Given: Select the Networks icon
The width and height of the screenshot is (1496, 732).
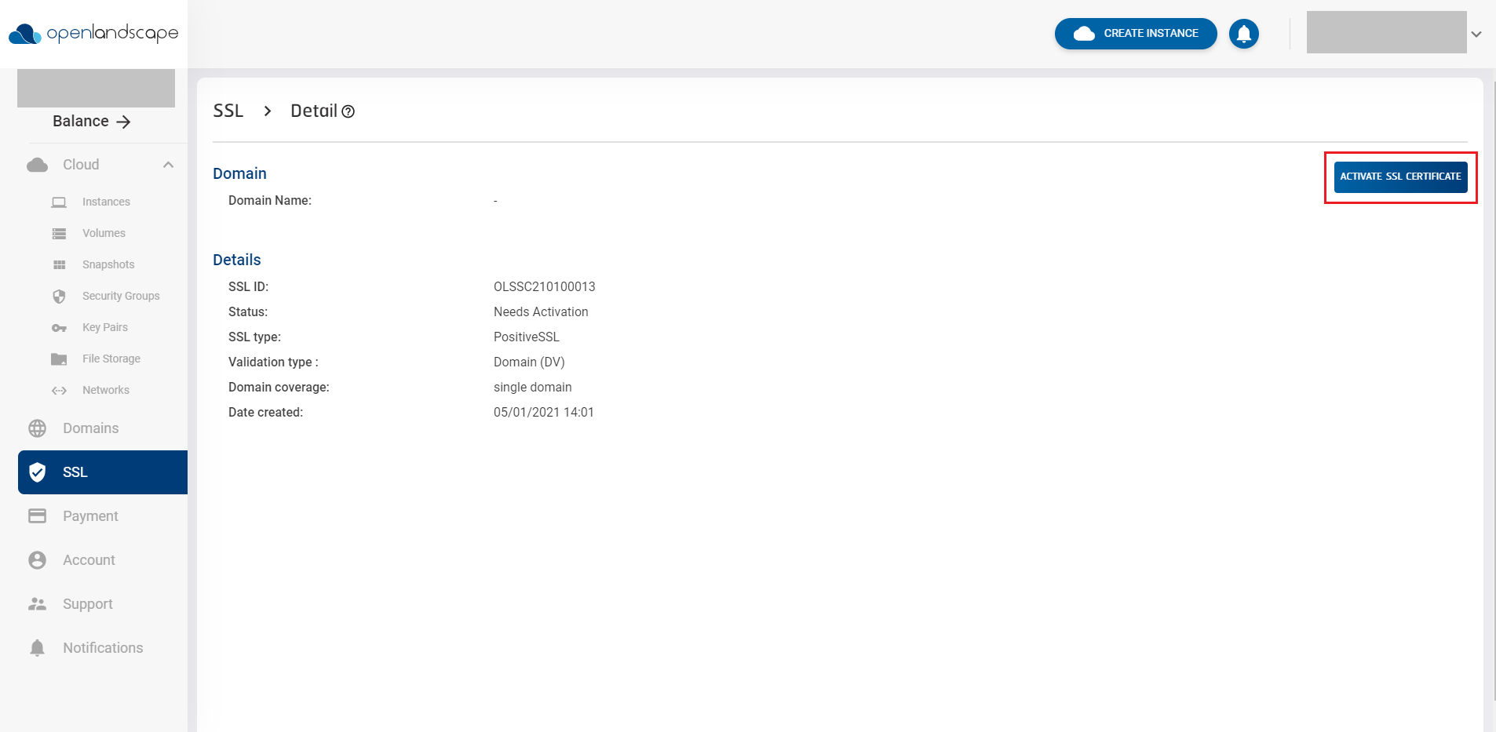Looking at the screenshot, I should pyautogui.click(x=60, y=390).
